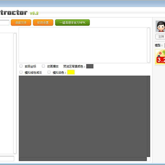Enable the 实际坐标 checkbox
This screenshot has height=165, width=165.
coord(21,66)
